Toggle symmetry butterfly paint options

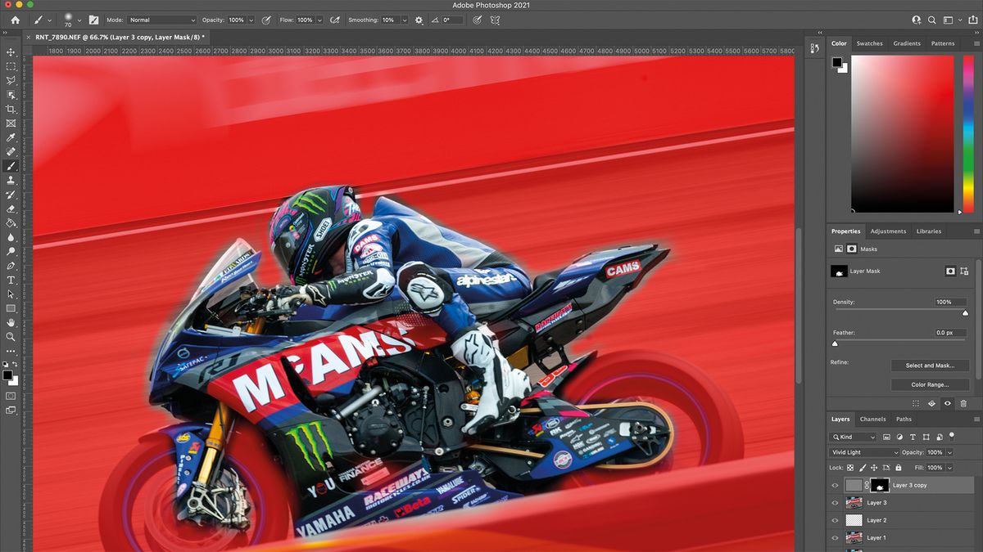pos(495,20)
